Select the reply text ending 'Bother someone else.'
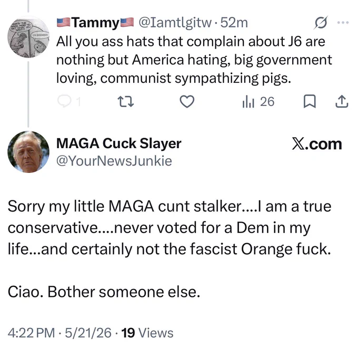358x348 pixels. coord(170,249)
